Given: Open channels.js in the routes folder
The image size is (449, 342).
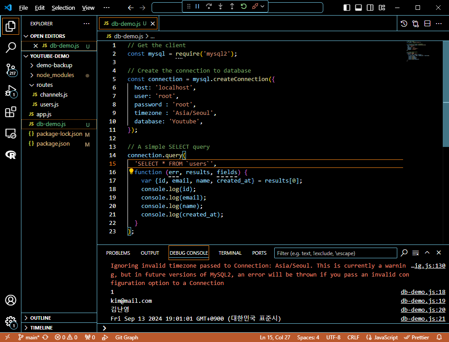Looking at the screenshot, I should [x=54, y=95].
